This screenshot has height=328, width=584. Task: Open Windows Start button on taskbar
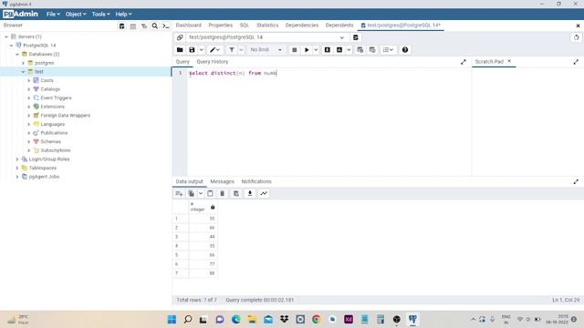(x=172, y=320)
